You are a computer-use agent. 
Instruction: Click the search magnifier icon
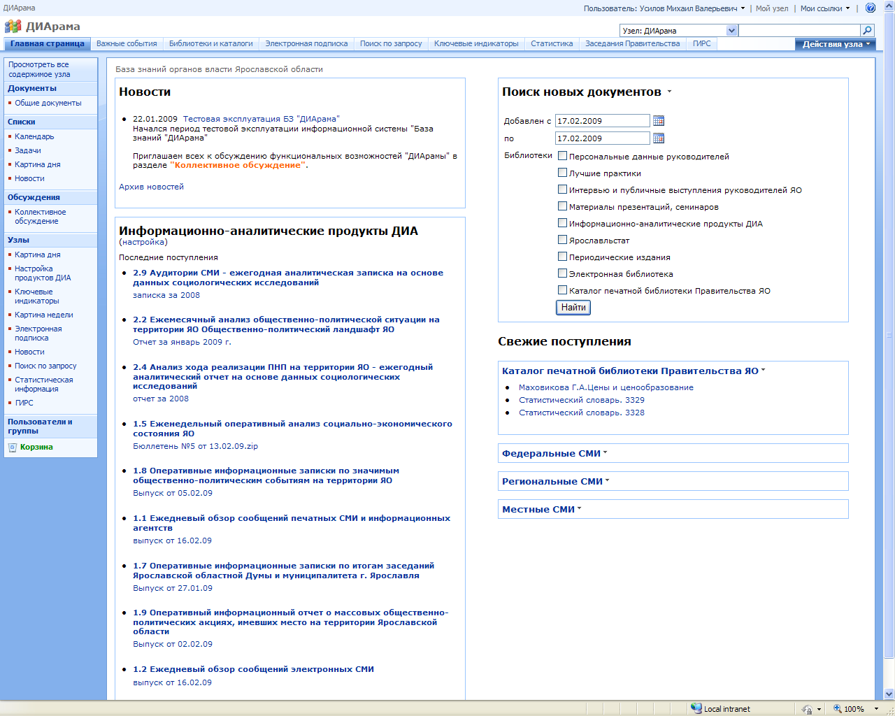pyautogui.click(x=868, y=31)
